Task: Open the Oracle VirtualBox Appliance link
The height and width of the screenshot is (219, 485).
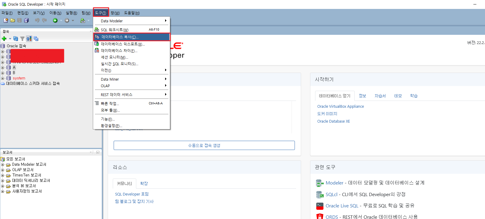Action: pyautogui.click(x=340, y=107)
